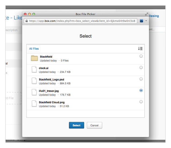Click the app.box.com URL address field
Viewport: 171px width, 148px height.
81,21
